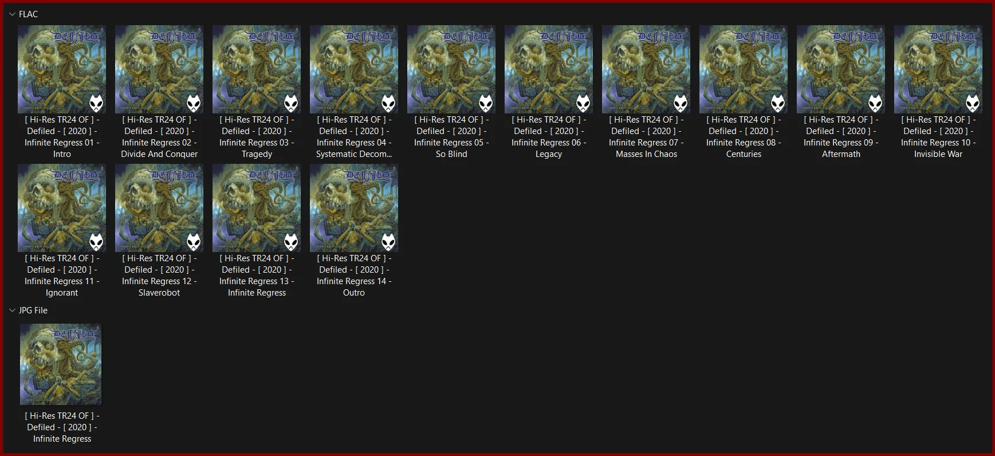The height and width of the screenshot is (456, 995).
Task: Click the foobar2000 badge on 03 Tragedy
Action: [x=291, y=104]
